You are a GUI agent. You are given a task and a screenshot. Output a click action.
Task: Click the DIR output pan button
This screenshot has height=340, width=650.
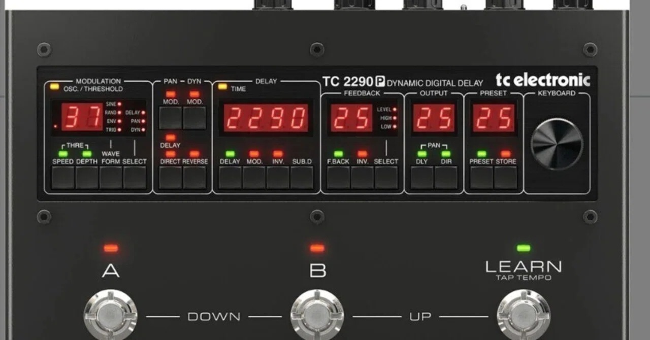[445, 177]
